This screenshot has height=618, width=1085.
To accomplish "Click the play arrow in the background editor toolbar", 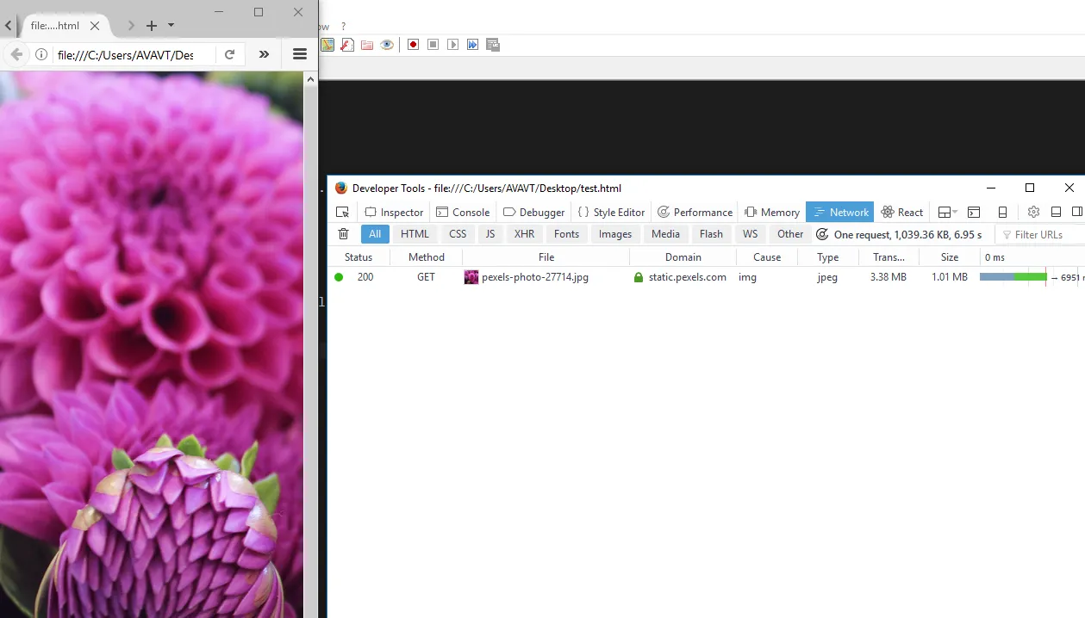I will 452,45.
